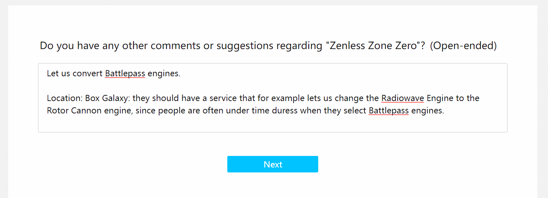The image size is (548, 198).
Task: Focus the open-ended comments text box
Action: point(273,98)
